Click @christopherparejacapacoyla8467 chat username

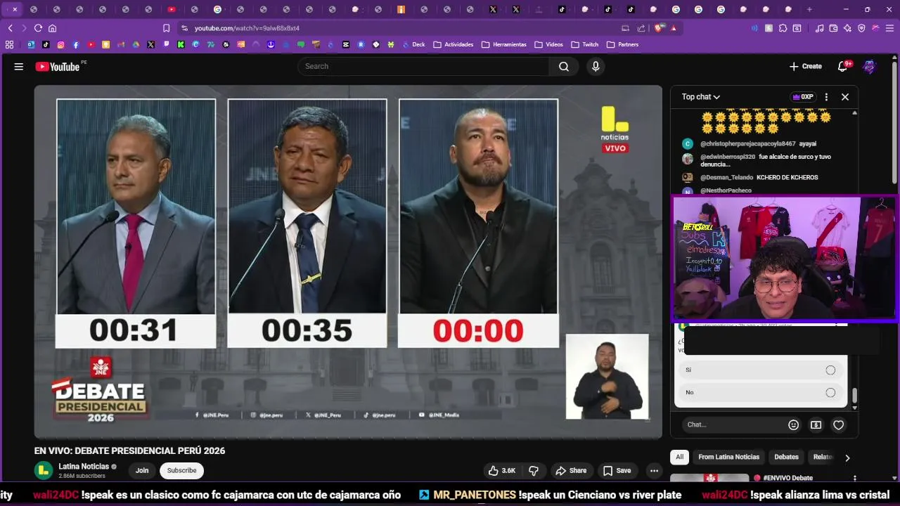[748, 143]
